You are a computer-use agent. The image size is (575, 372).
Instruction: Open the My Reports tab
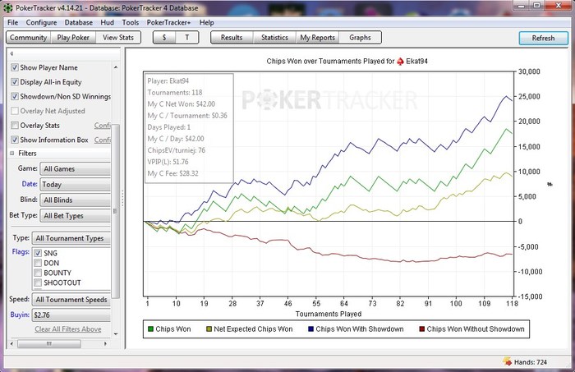click(x=317, y=38)
